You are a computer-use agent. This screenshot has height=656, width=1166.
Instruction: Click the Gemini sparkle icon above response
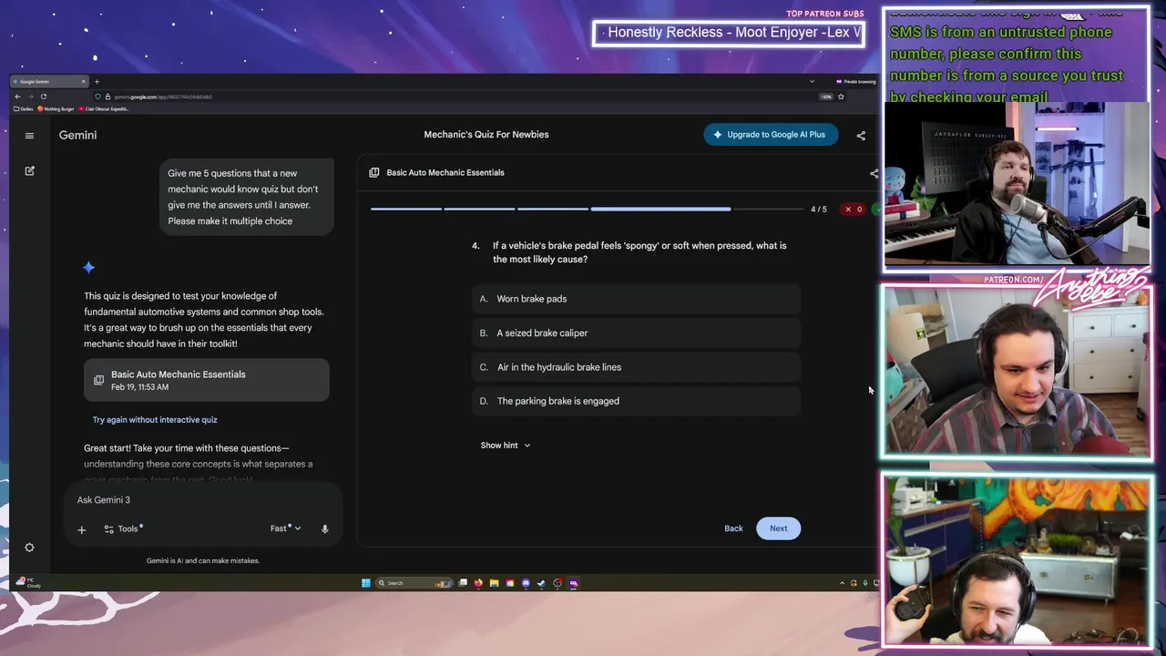88,267
